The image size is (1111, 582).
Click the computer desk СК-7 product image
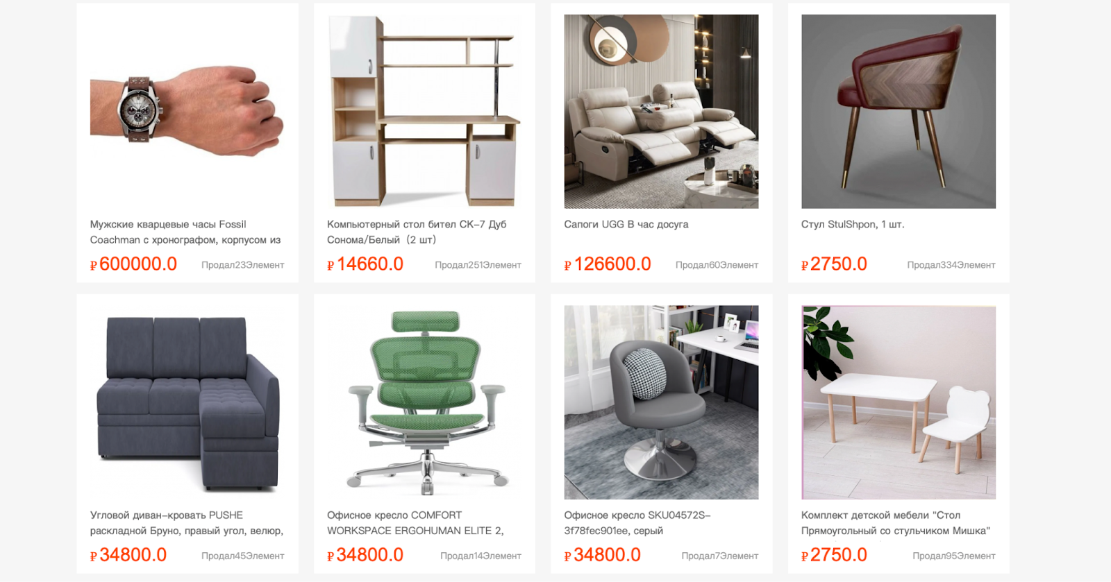click(x=424, y=112)
